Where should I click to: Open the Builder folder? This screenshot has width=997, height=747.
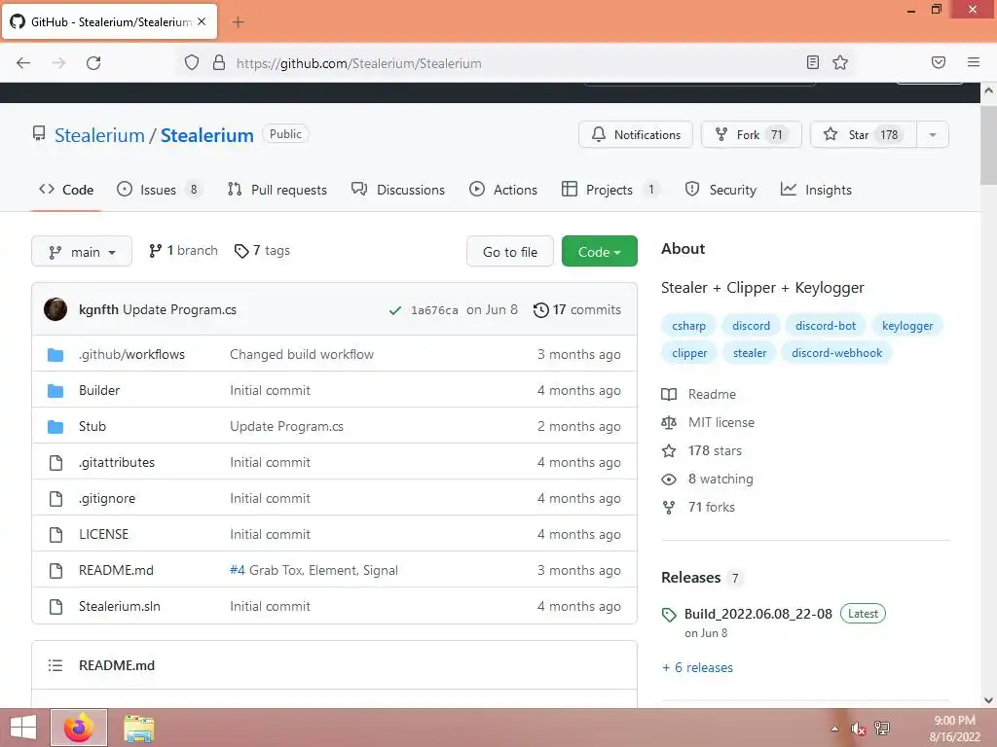99,390
